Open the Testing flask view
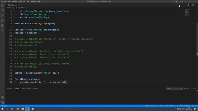This screenshot has height=111, width=198. (2, 30)
